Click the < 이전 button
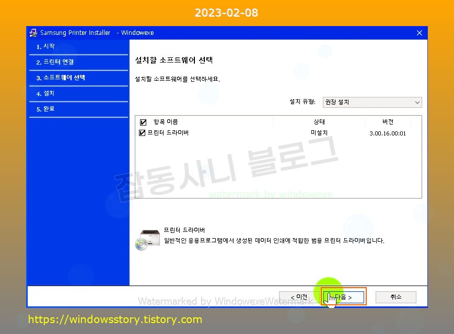This screenshot has width=454, height=334. 299,297
